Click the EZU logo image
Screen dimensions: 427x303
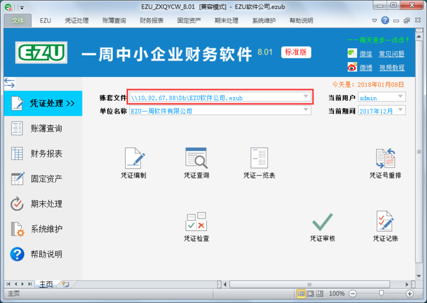[41, 53]
